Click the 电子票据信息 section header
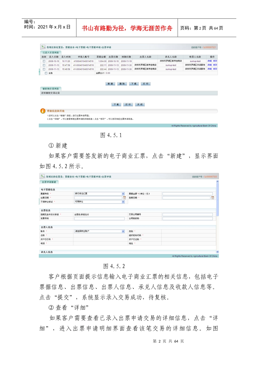 coord(48,190)
